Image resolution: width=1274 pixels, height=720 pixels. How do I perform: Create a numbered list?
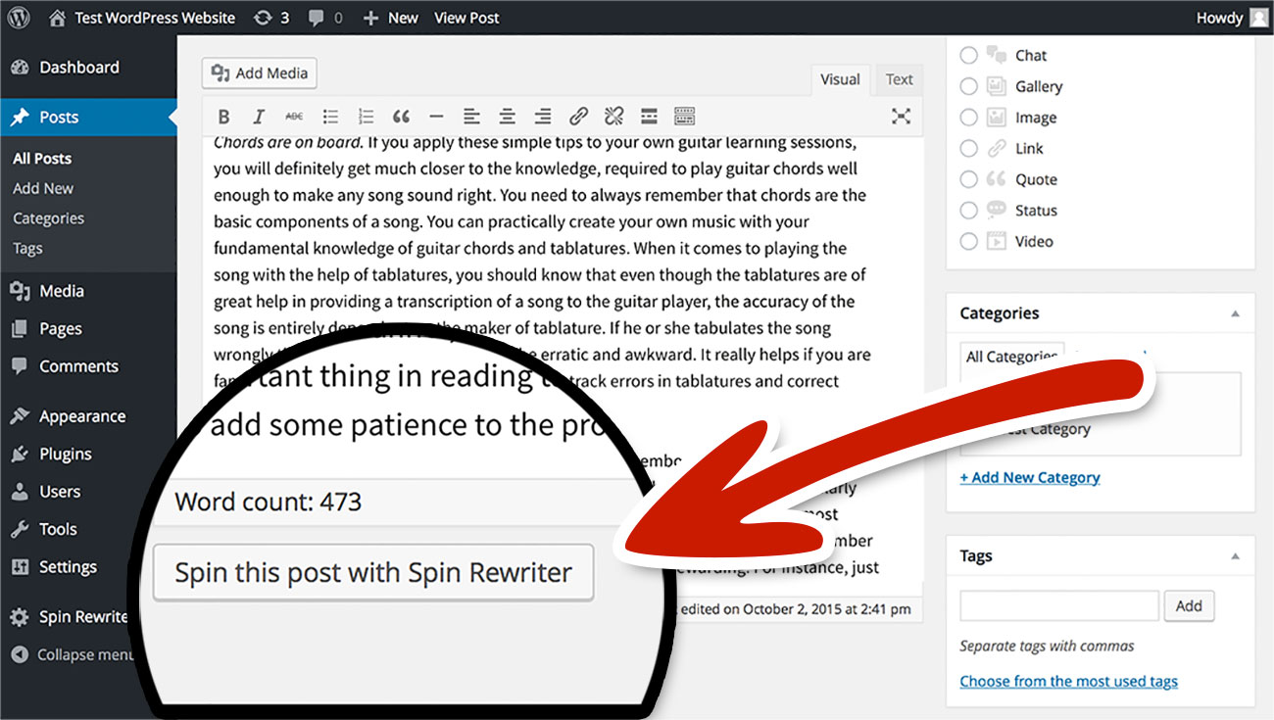tap(366, 116)
